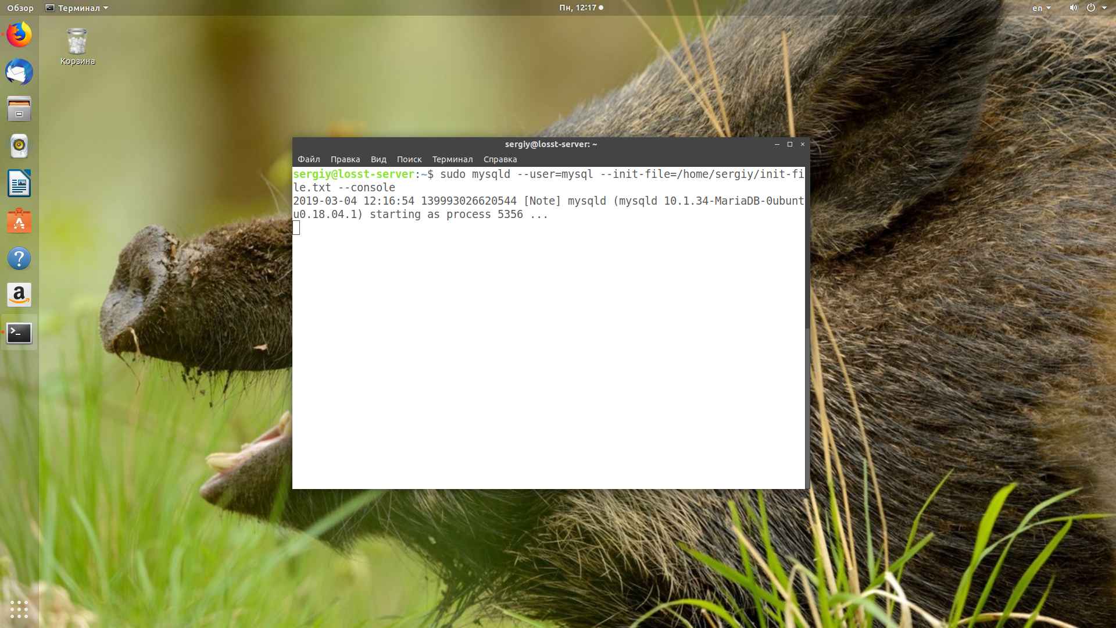This screenshot has height=628, width=1116.
Task: Click the terminal vertical scrollbar
Action: (x=807, y=329)
